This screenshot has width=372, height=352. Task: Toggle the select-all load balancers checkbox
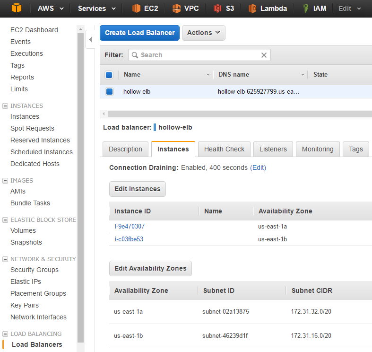tap(109, 75)
